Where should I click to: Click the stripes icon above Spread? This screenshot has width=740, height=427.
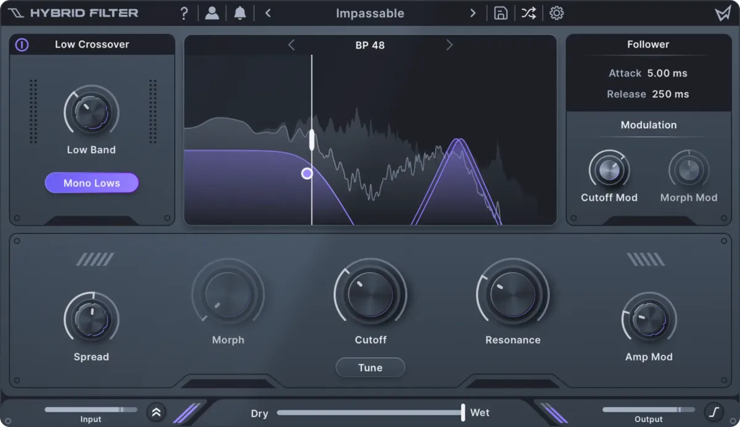(95, 259)
